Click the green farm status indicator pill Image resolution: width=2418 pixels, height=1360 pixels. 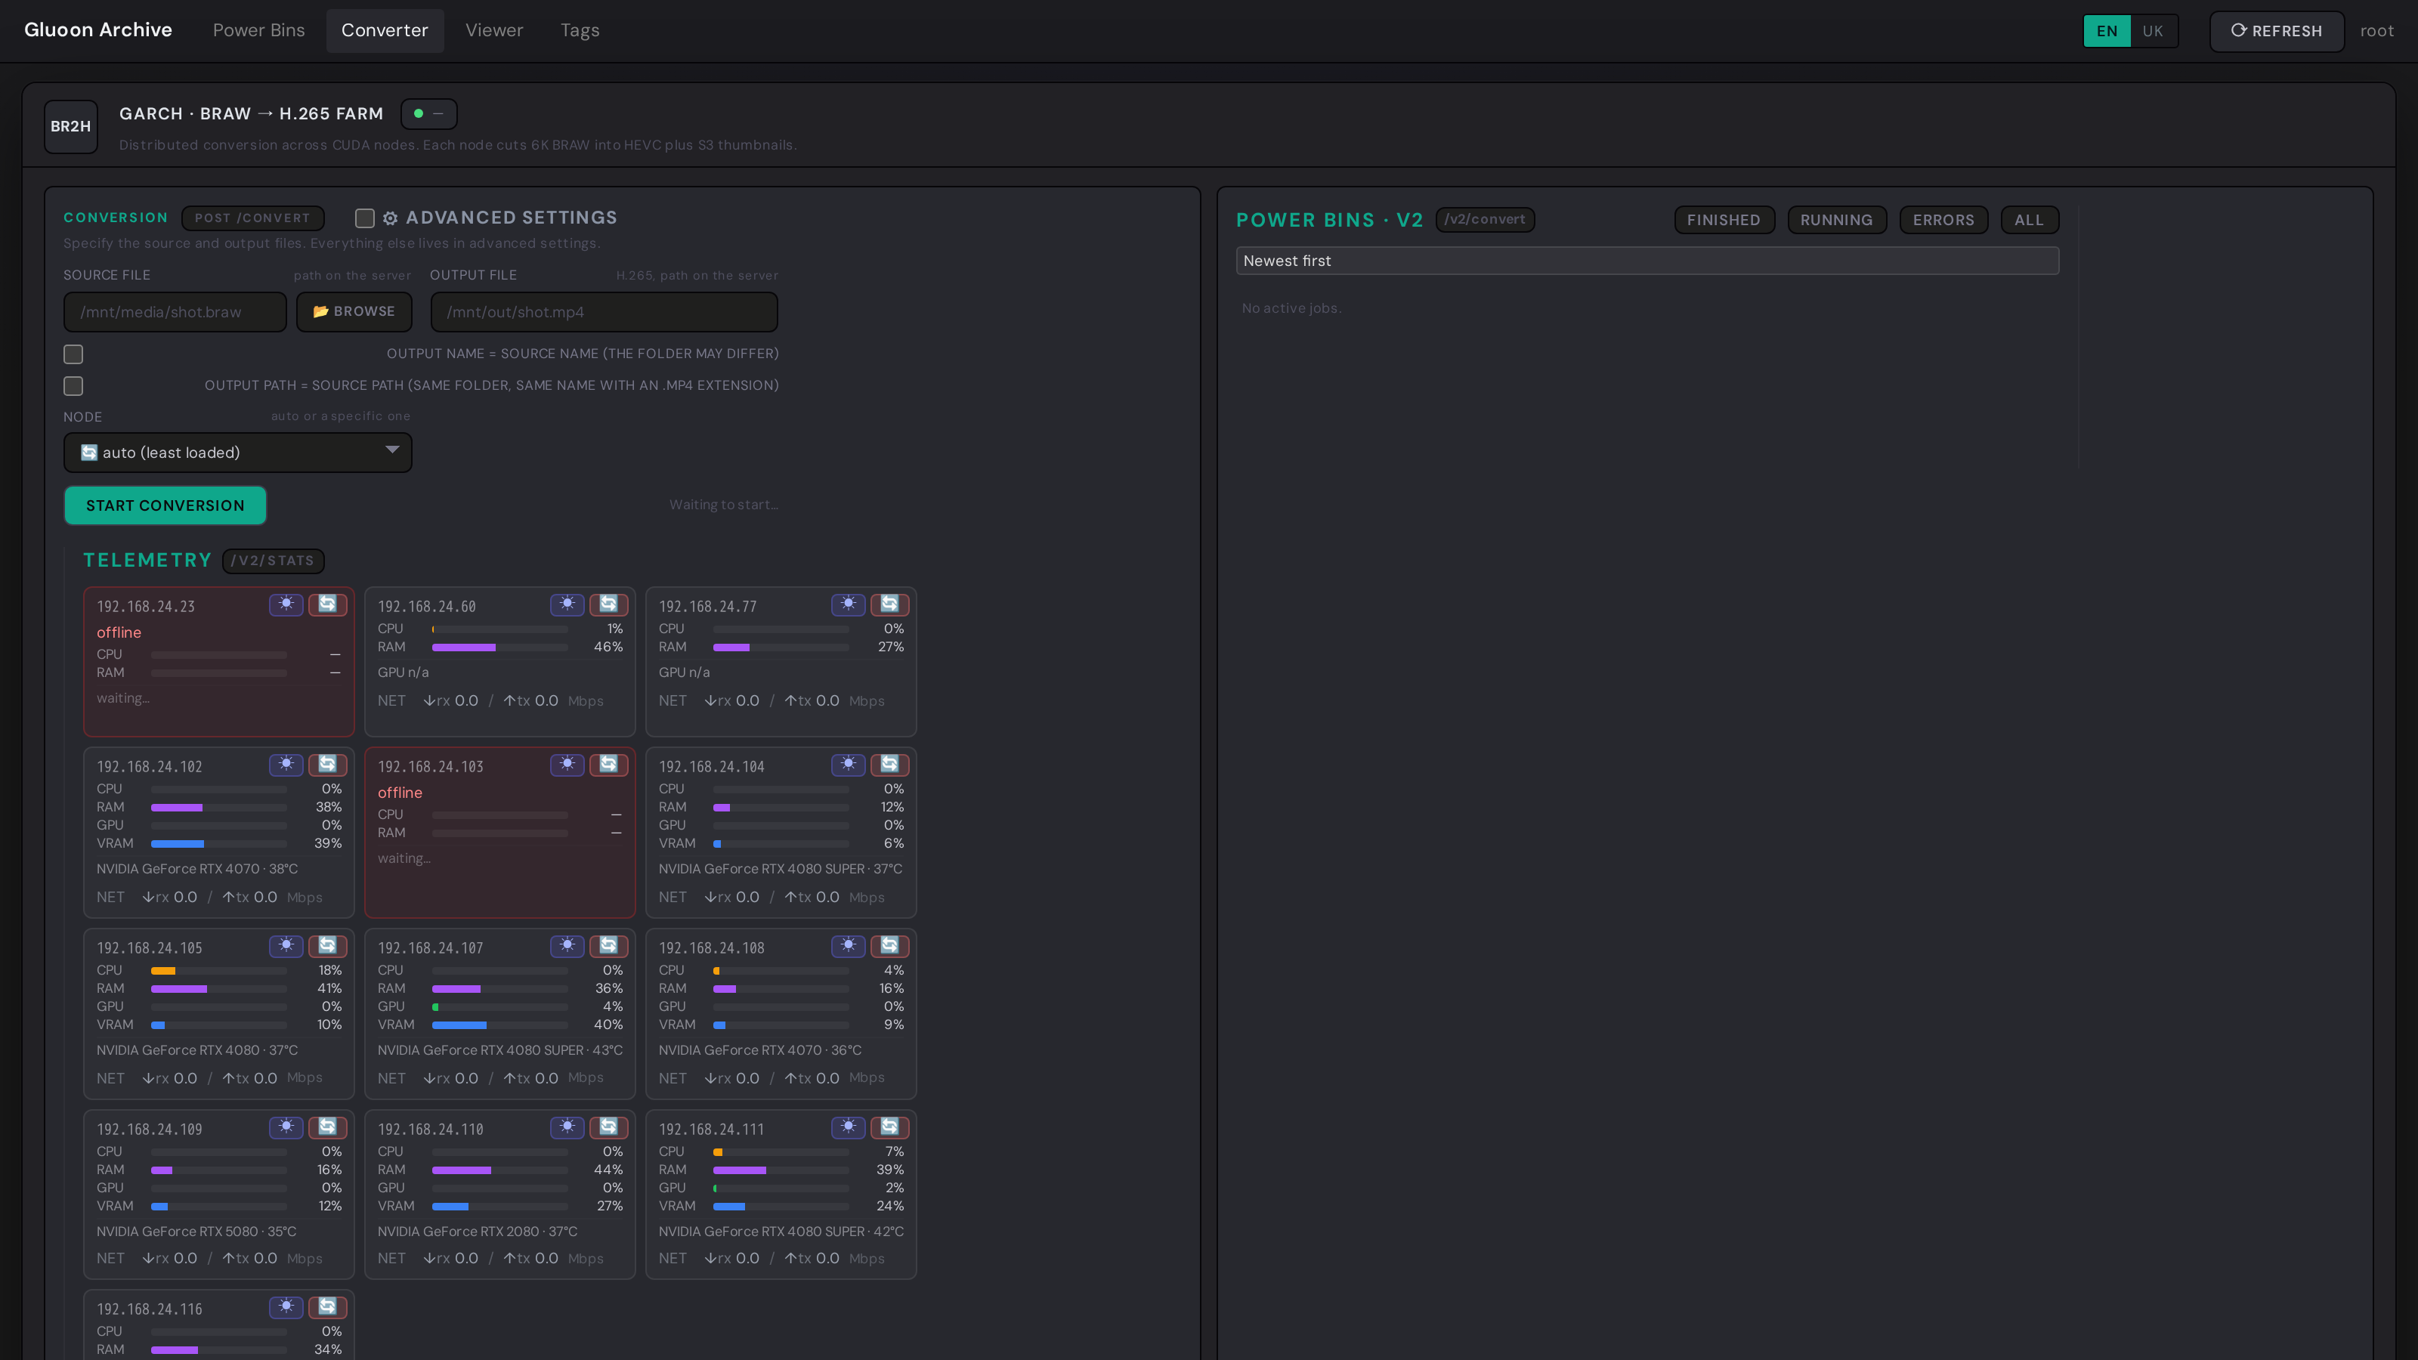point(429,113)
